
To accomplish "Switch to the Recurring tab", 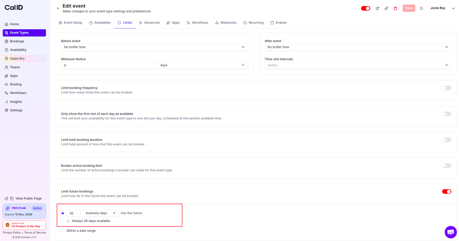I will [x=253, y=23].
